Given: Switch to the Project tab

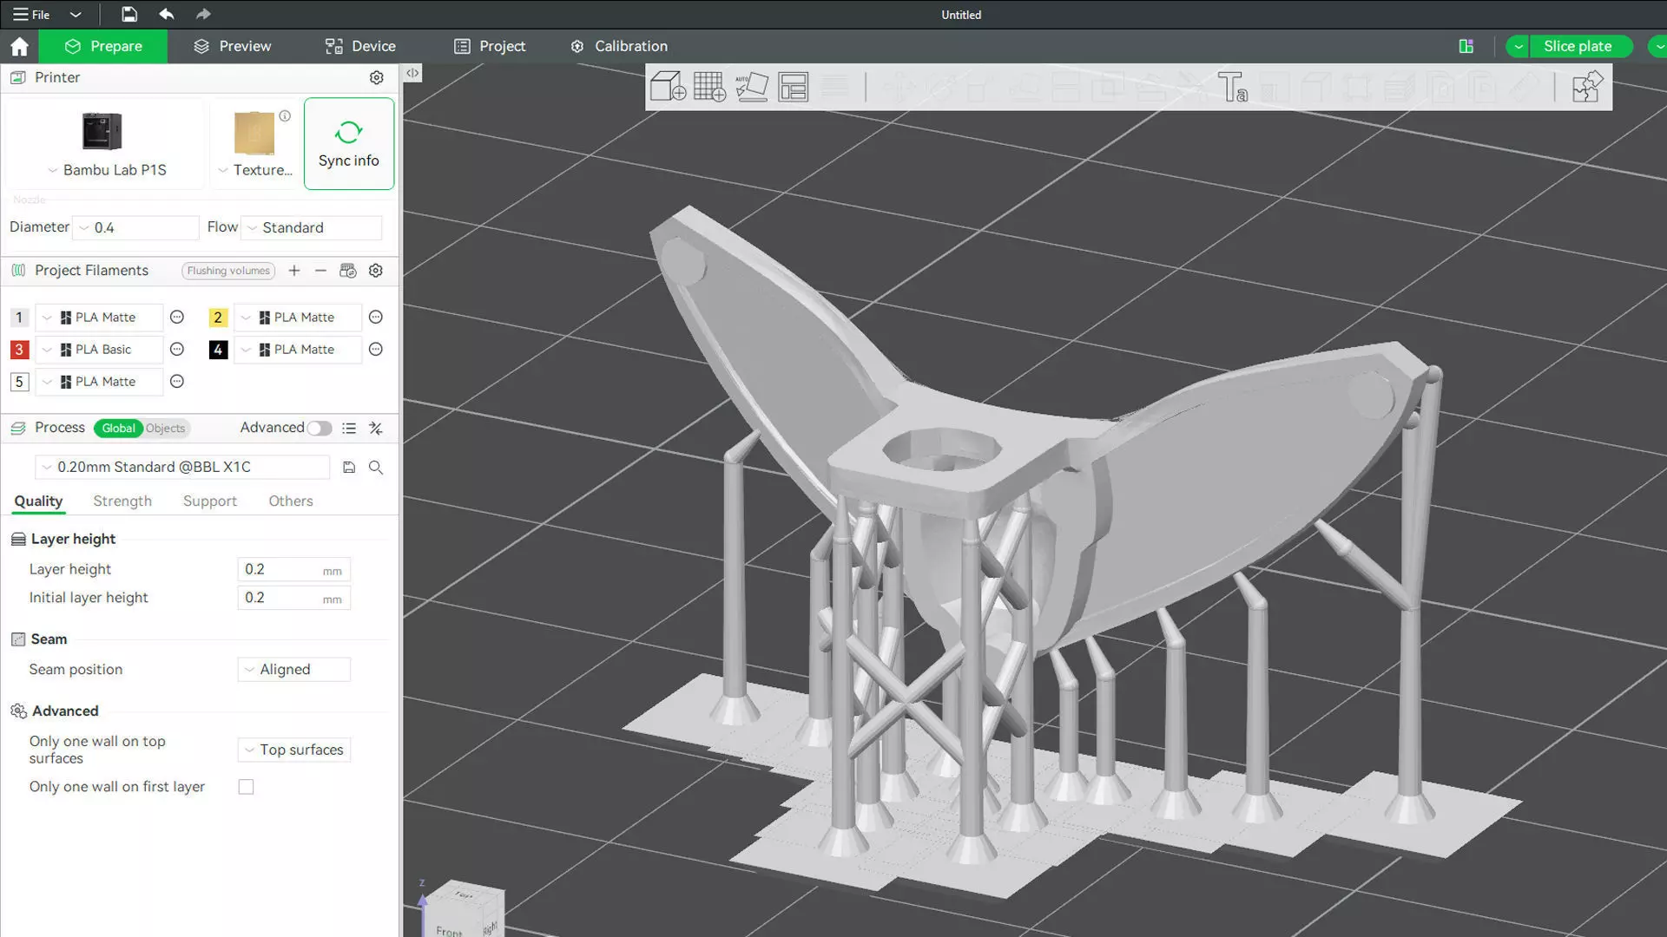Looking at the screenshot, I should [x=491, y=46].
